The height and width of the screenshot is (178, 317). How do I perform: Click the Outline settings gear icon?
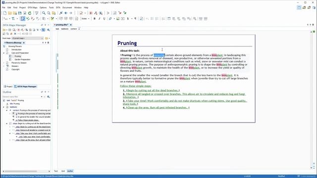click(x=49, y=97)
